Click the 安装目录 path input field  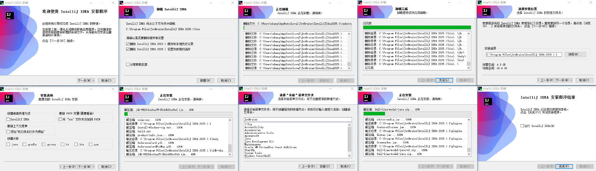pyautogui.click(x=524, y=55)
